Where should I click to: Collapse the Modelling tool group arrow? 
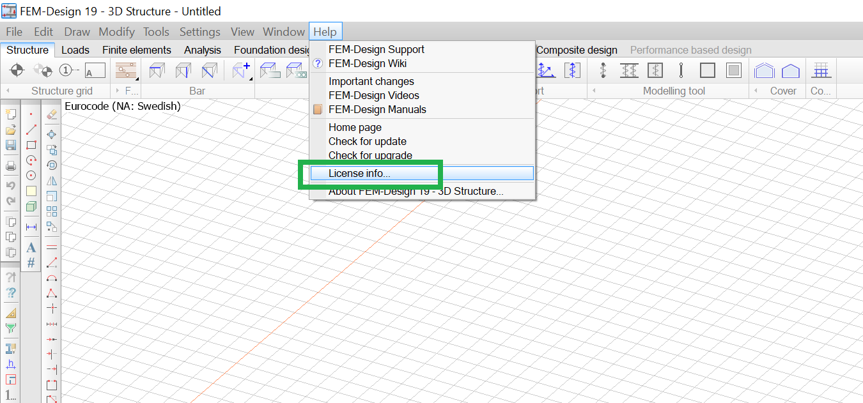[x=594, y=91]
